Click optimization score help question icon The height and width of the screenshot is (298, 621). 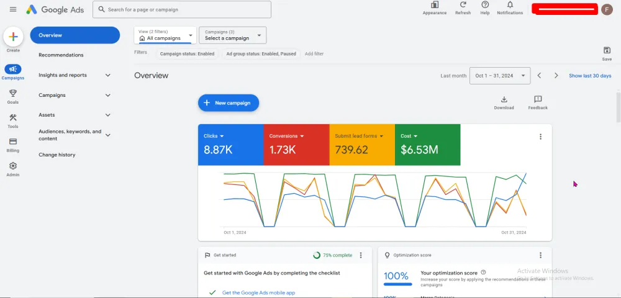[x=483, y=273]
